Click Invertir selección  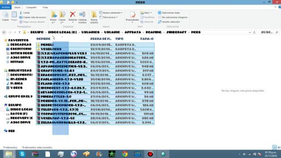[169, 22]
